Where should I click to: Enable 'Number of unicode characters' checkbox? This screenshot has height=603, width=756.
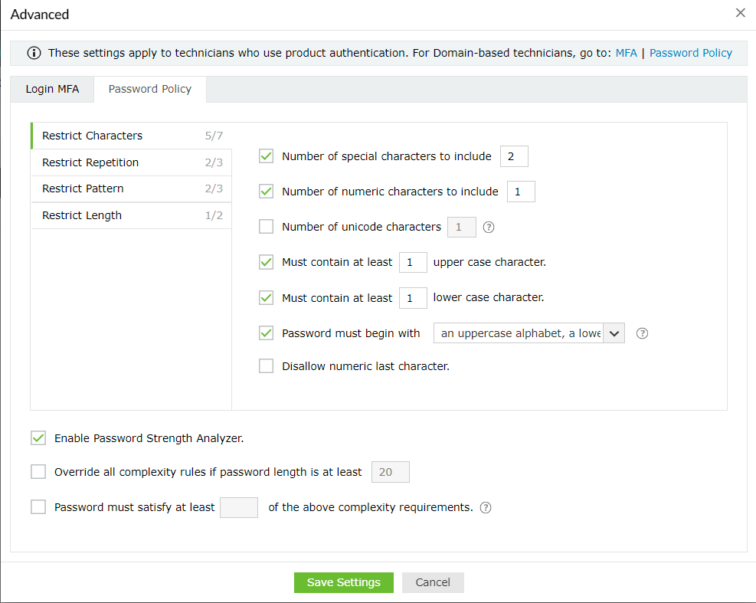(267, 227)
